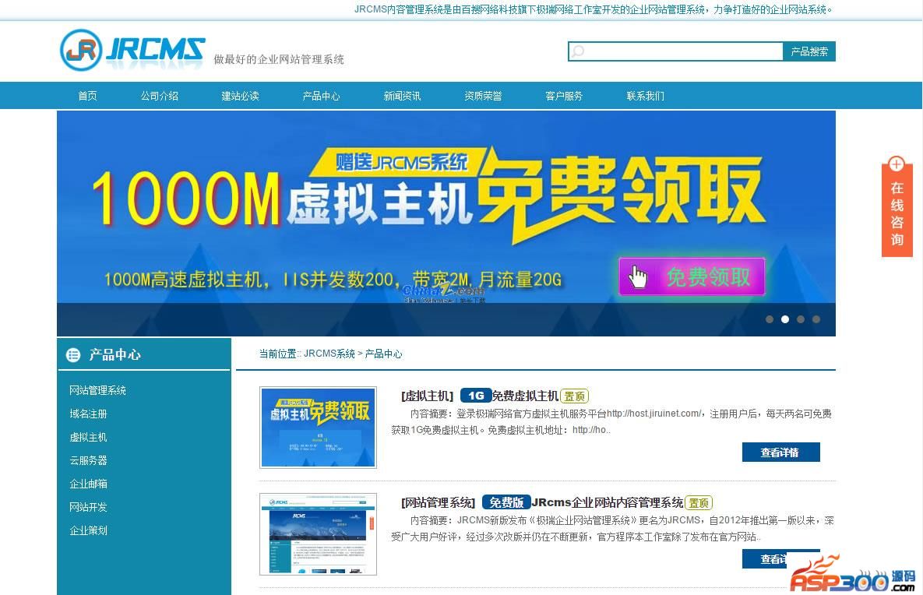
Task: Click the 置顶 badge on JRcms企业网站内容管理系统 item
Action: tap(698, 502)
